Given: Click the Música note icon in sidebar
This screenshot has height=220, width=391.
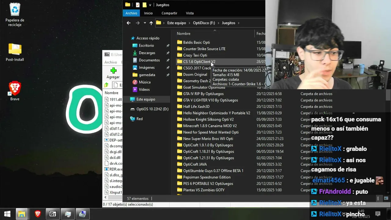Looking at the screenshot, I should click(135, 82).
